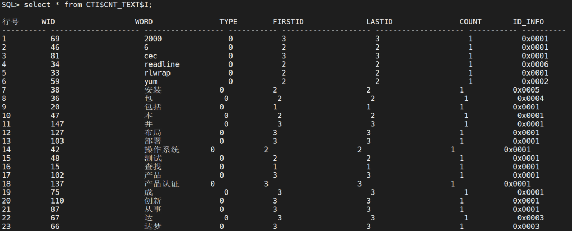Click the word '操作系统' in the results
This screenshot has width=572, height=231.
pos(162,150)
